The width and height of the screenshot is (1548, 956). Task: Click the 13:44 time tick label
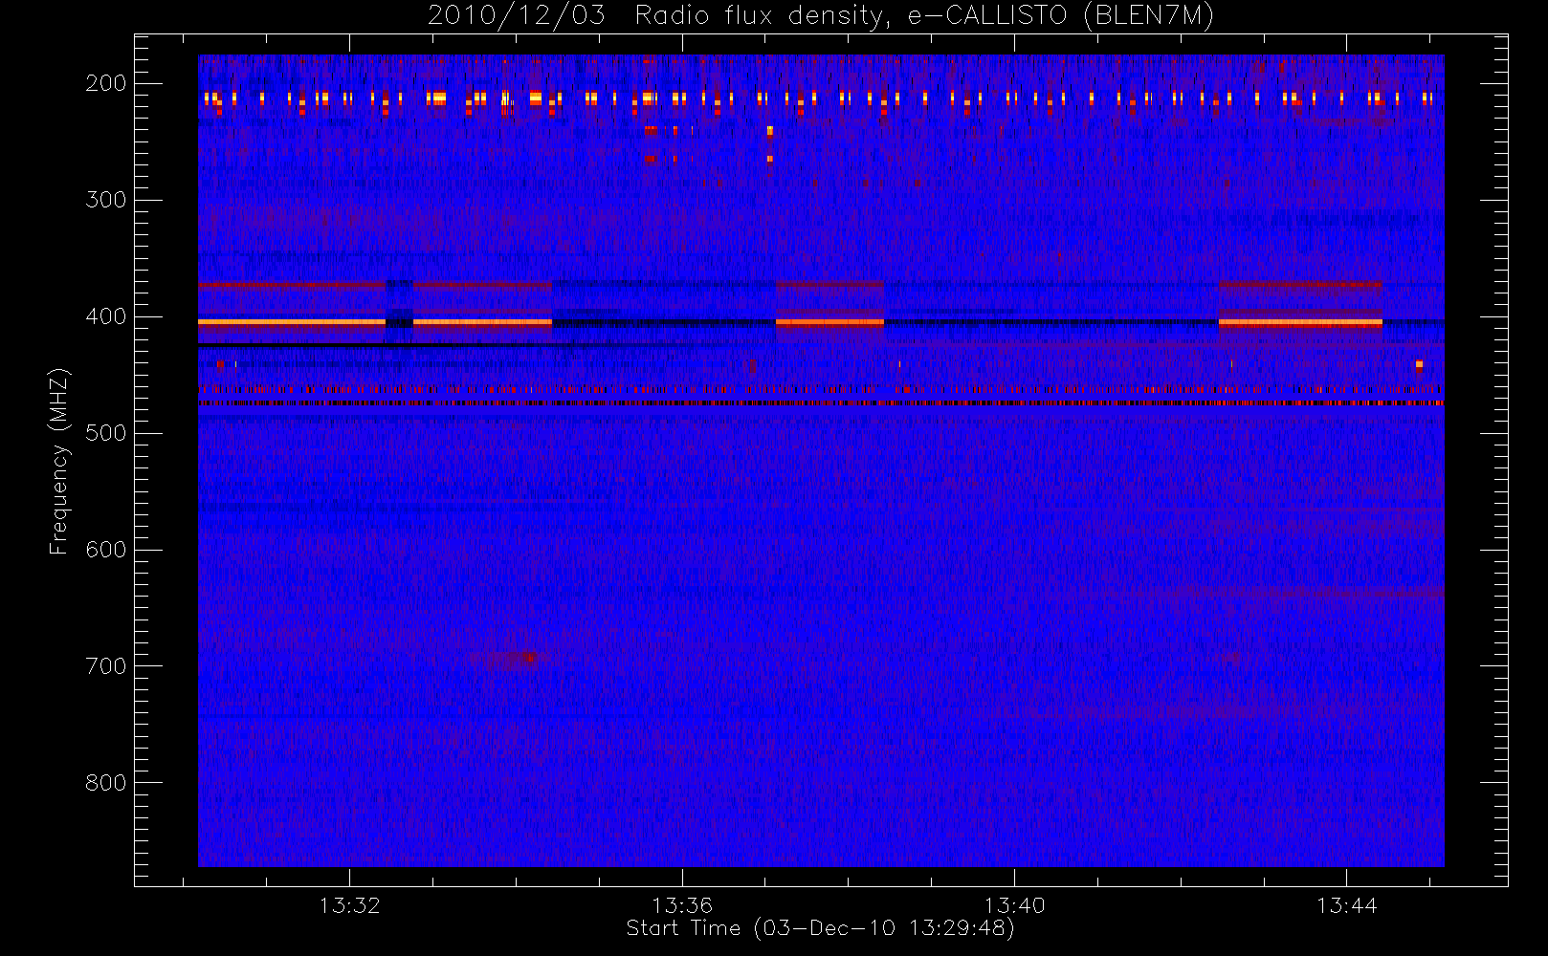point(1346,905)
